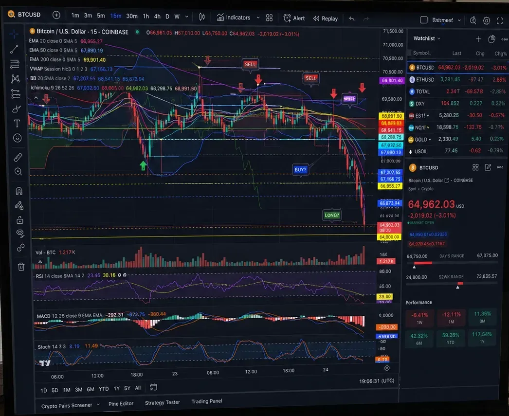The image size is (509, 416).
Task: Open the candlestick chart type selector
Action: click(202, 17)
